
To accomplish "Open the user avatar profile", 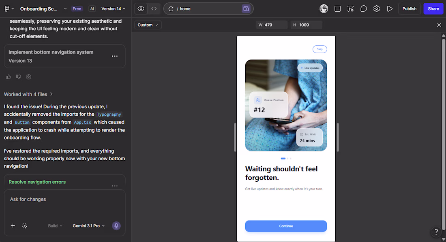I will [324, 9].
